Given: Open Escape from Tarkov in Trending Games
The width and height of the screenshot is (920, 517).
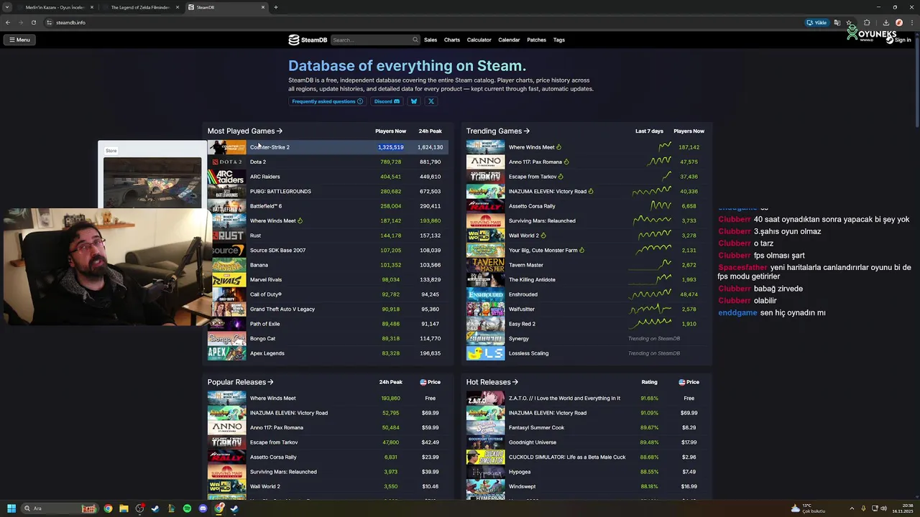Looking at the screenshot, I should coord(533,177).
